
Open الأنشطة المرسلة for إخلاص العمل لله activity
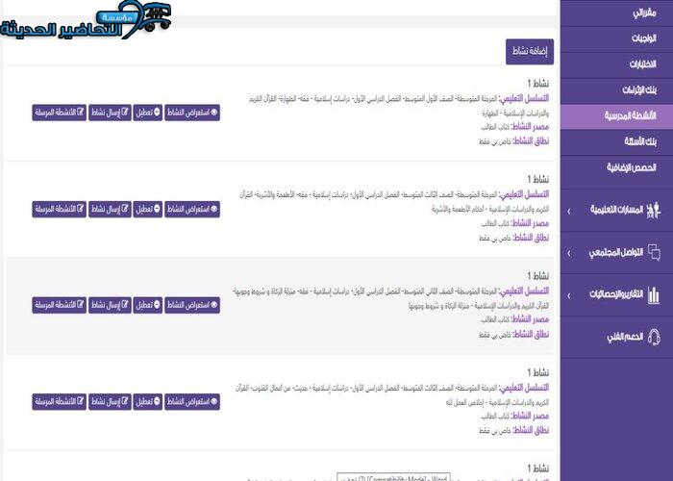pos(60,401)
